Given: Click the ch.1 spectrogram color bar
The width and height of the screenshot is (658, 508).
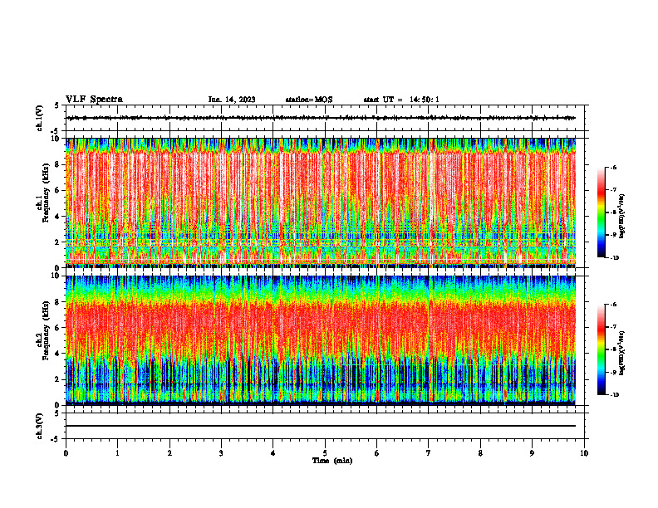Looking at the screenshot, I should tap(601, 212).
